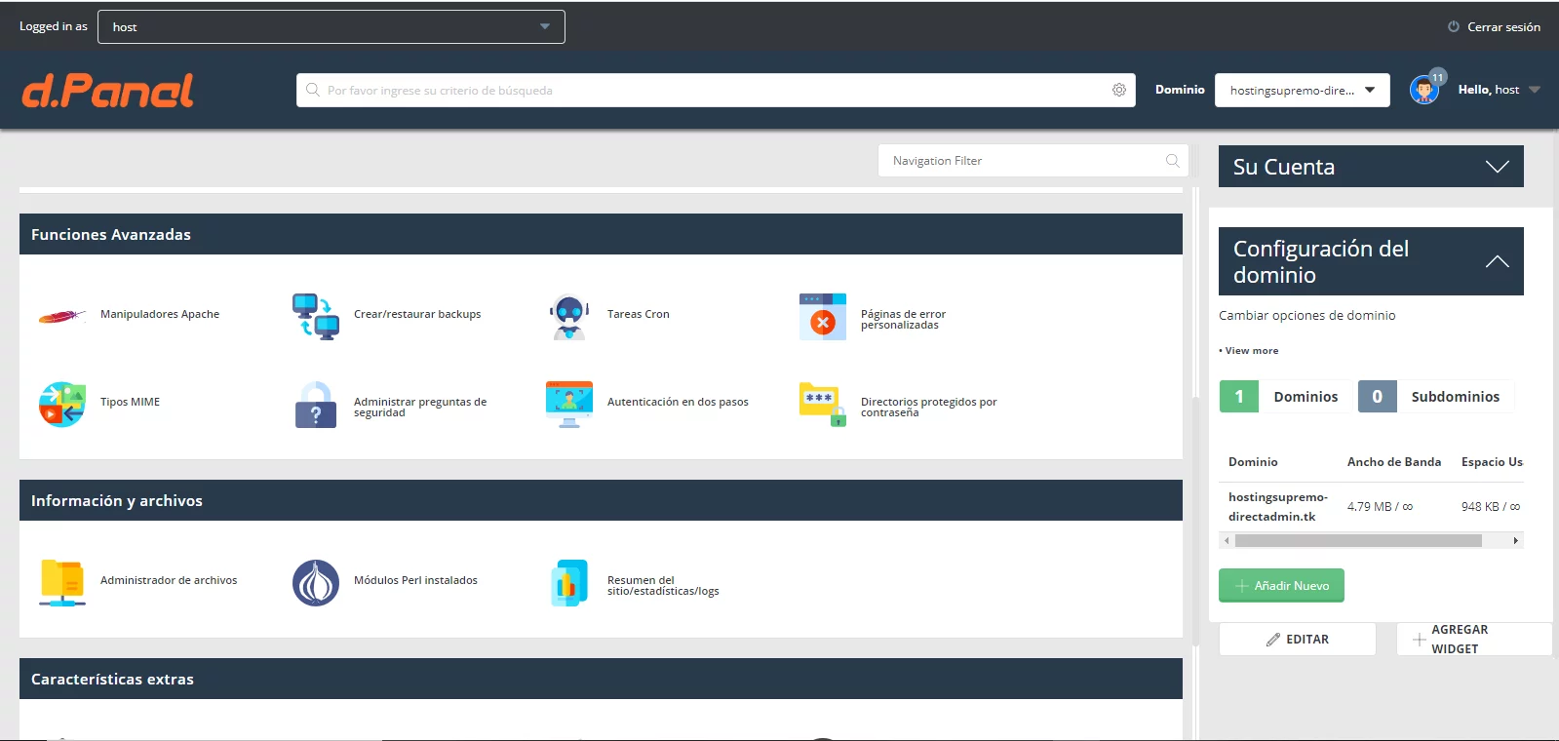Open the Administrador de archivos folder icon

pos(61,582)
